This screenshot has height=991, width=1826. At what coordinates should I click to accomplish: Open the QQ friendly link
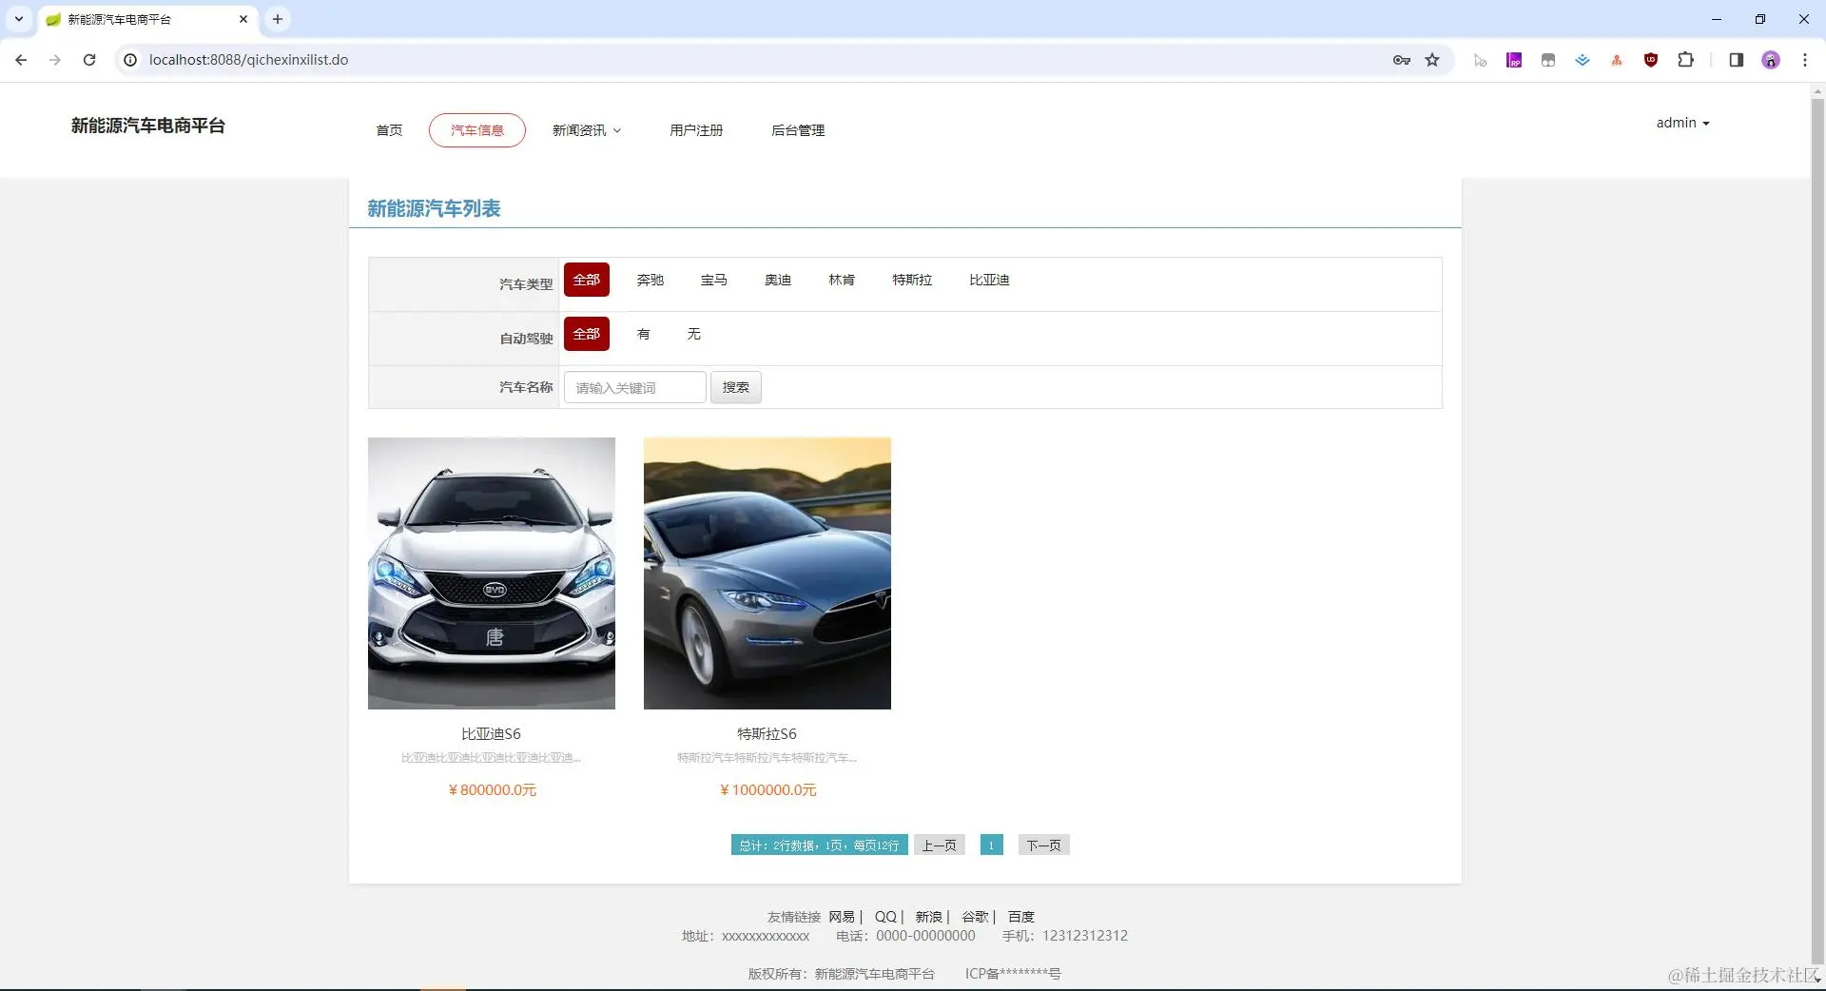[885, 917]
